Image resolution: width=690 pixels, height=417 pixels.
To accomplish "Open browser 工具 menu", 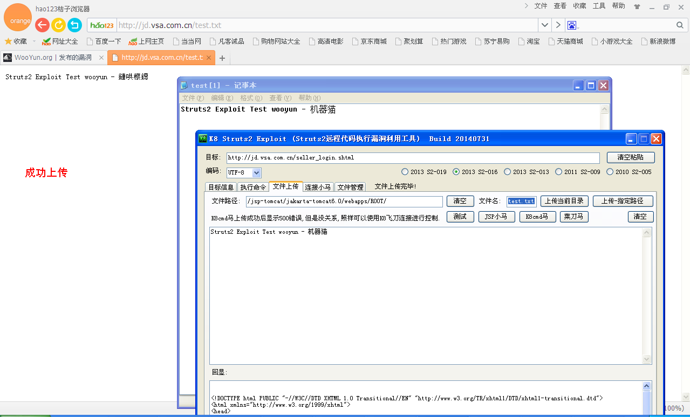I will [599, 6].
